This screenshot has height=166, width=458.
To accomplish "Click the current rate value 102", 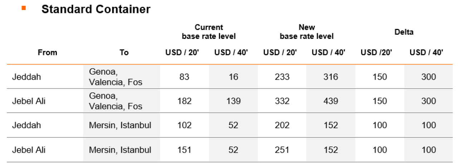I will 184,125.
